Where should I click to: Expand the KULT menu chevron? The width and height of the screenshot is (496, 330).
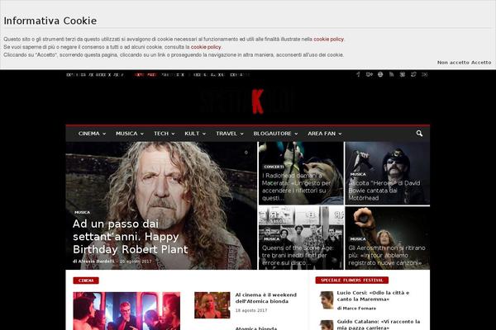click(204, 134)
